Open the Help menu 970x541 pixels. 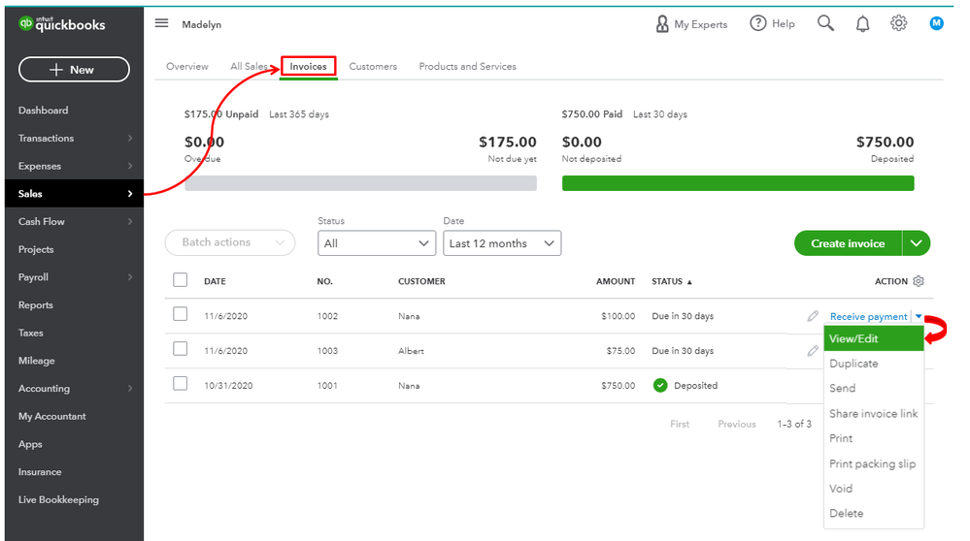click(x=772, y=23)
